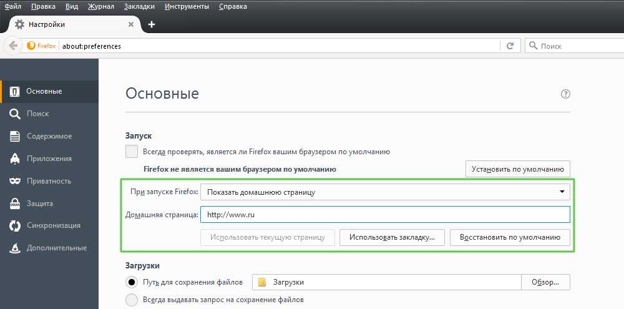Click the home page URL field

pyautogui.click(x=385, y=215)
